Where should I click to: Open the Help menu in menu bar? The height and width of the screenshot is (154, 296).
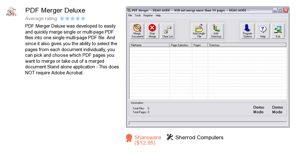[x=158, y=15]
